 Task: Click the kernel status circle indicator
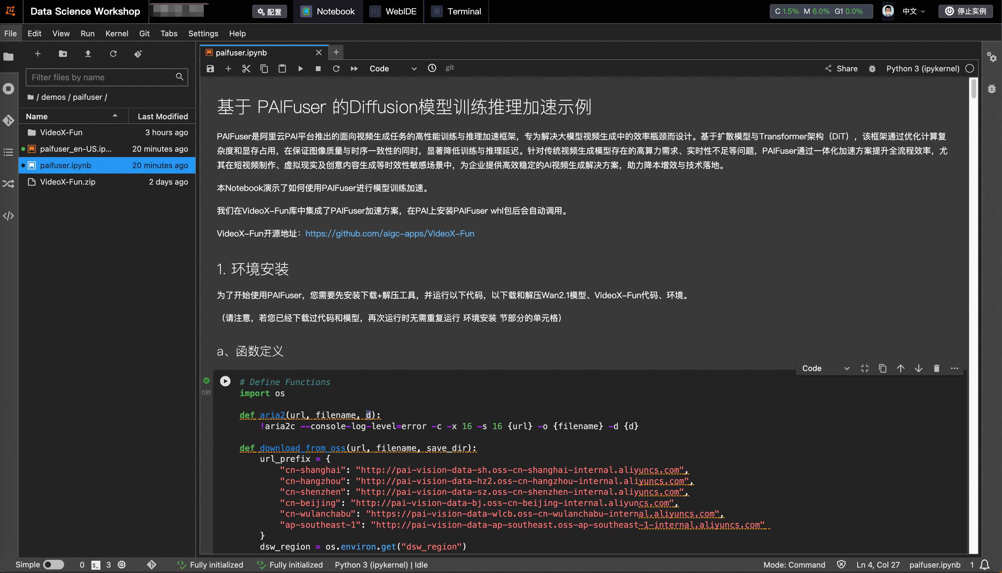coord(970,68)
